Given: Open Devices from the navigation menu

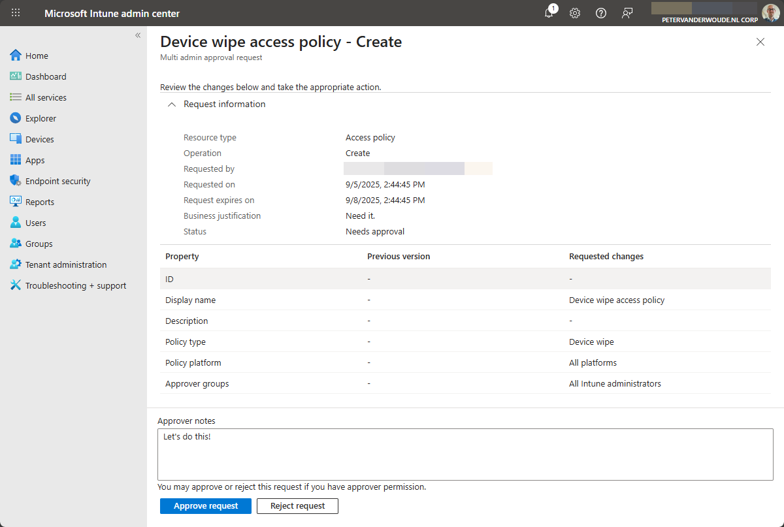Looking at the screenshot, I should 39,139.
